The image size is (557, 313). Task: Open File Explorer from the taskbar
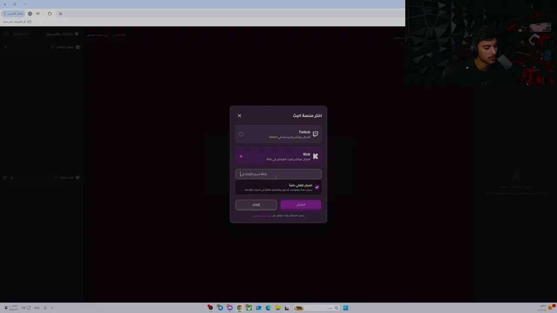(278, 308)
